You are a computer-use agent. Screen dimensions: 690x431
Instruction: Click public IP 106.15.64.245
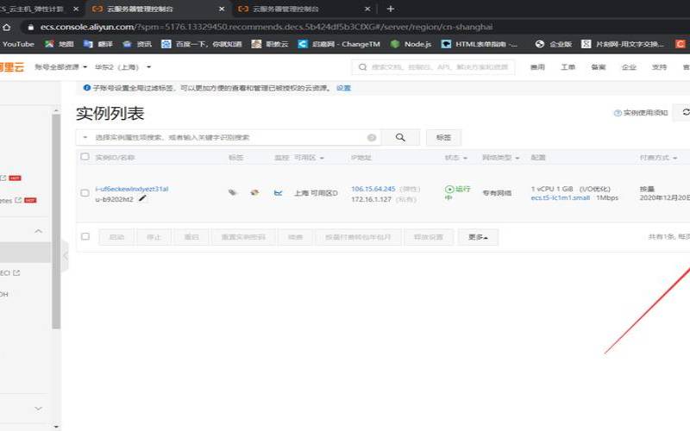pos(373,189)
